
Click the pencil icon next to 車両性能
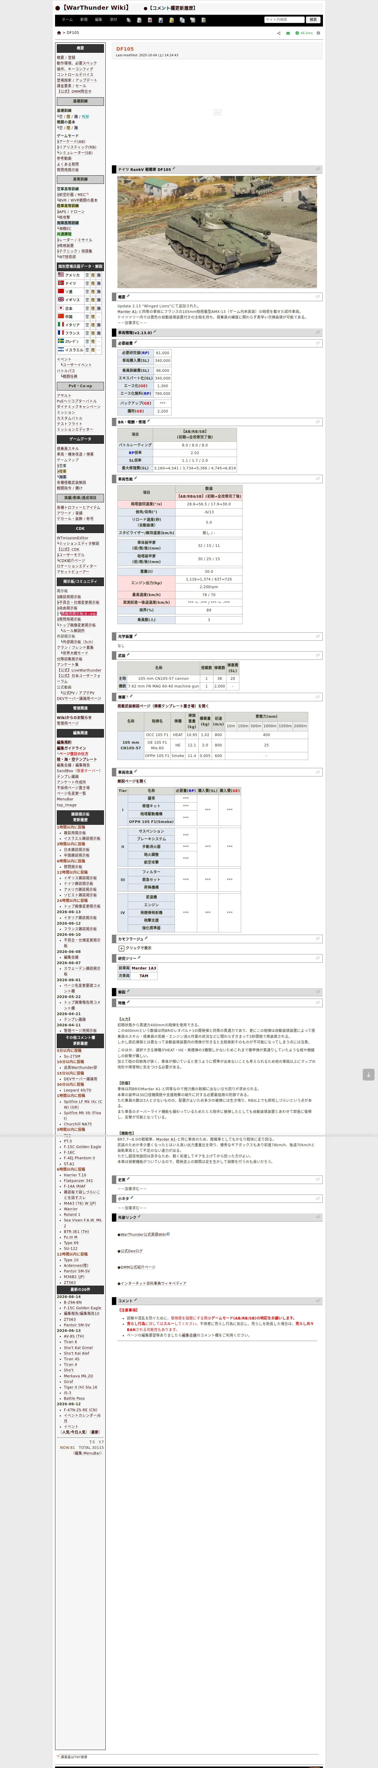[x=136, y=478]
